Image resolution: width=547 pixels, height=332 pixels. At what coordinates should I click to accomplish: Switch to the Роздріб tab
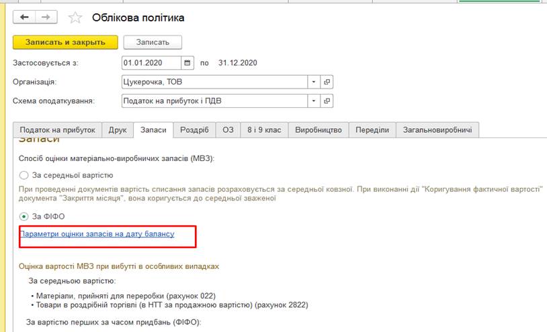tap(194, 130)
